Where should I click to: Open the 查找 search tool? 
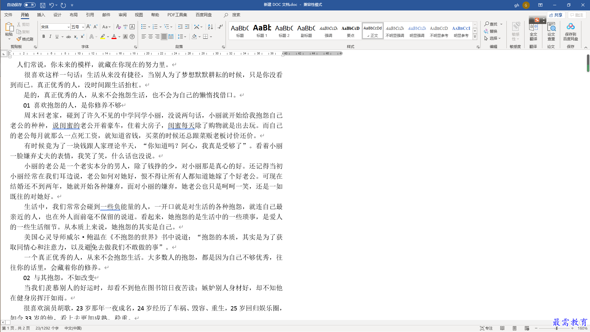pyautogui.click(x=491, y=24)
